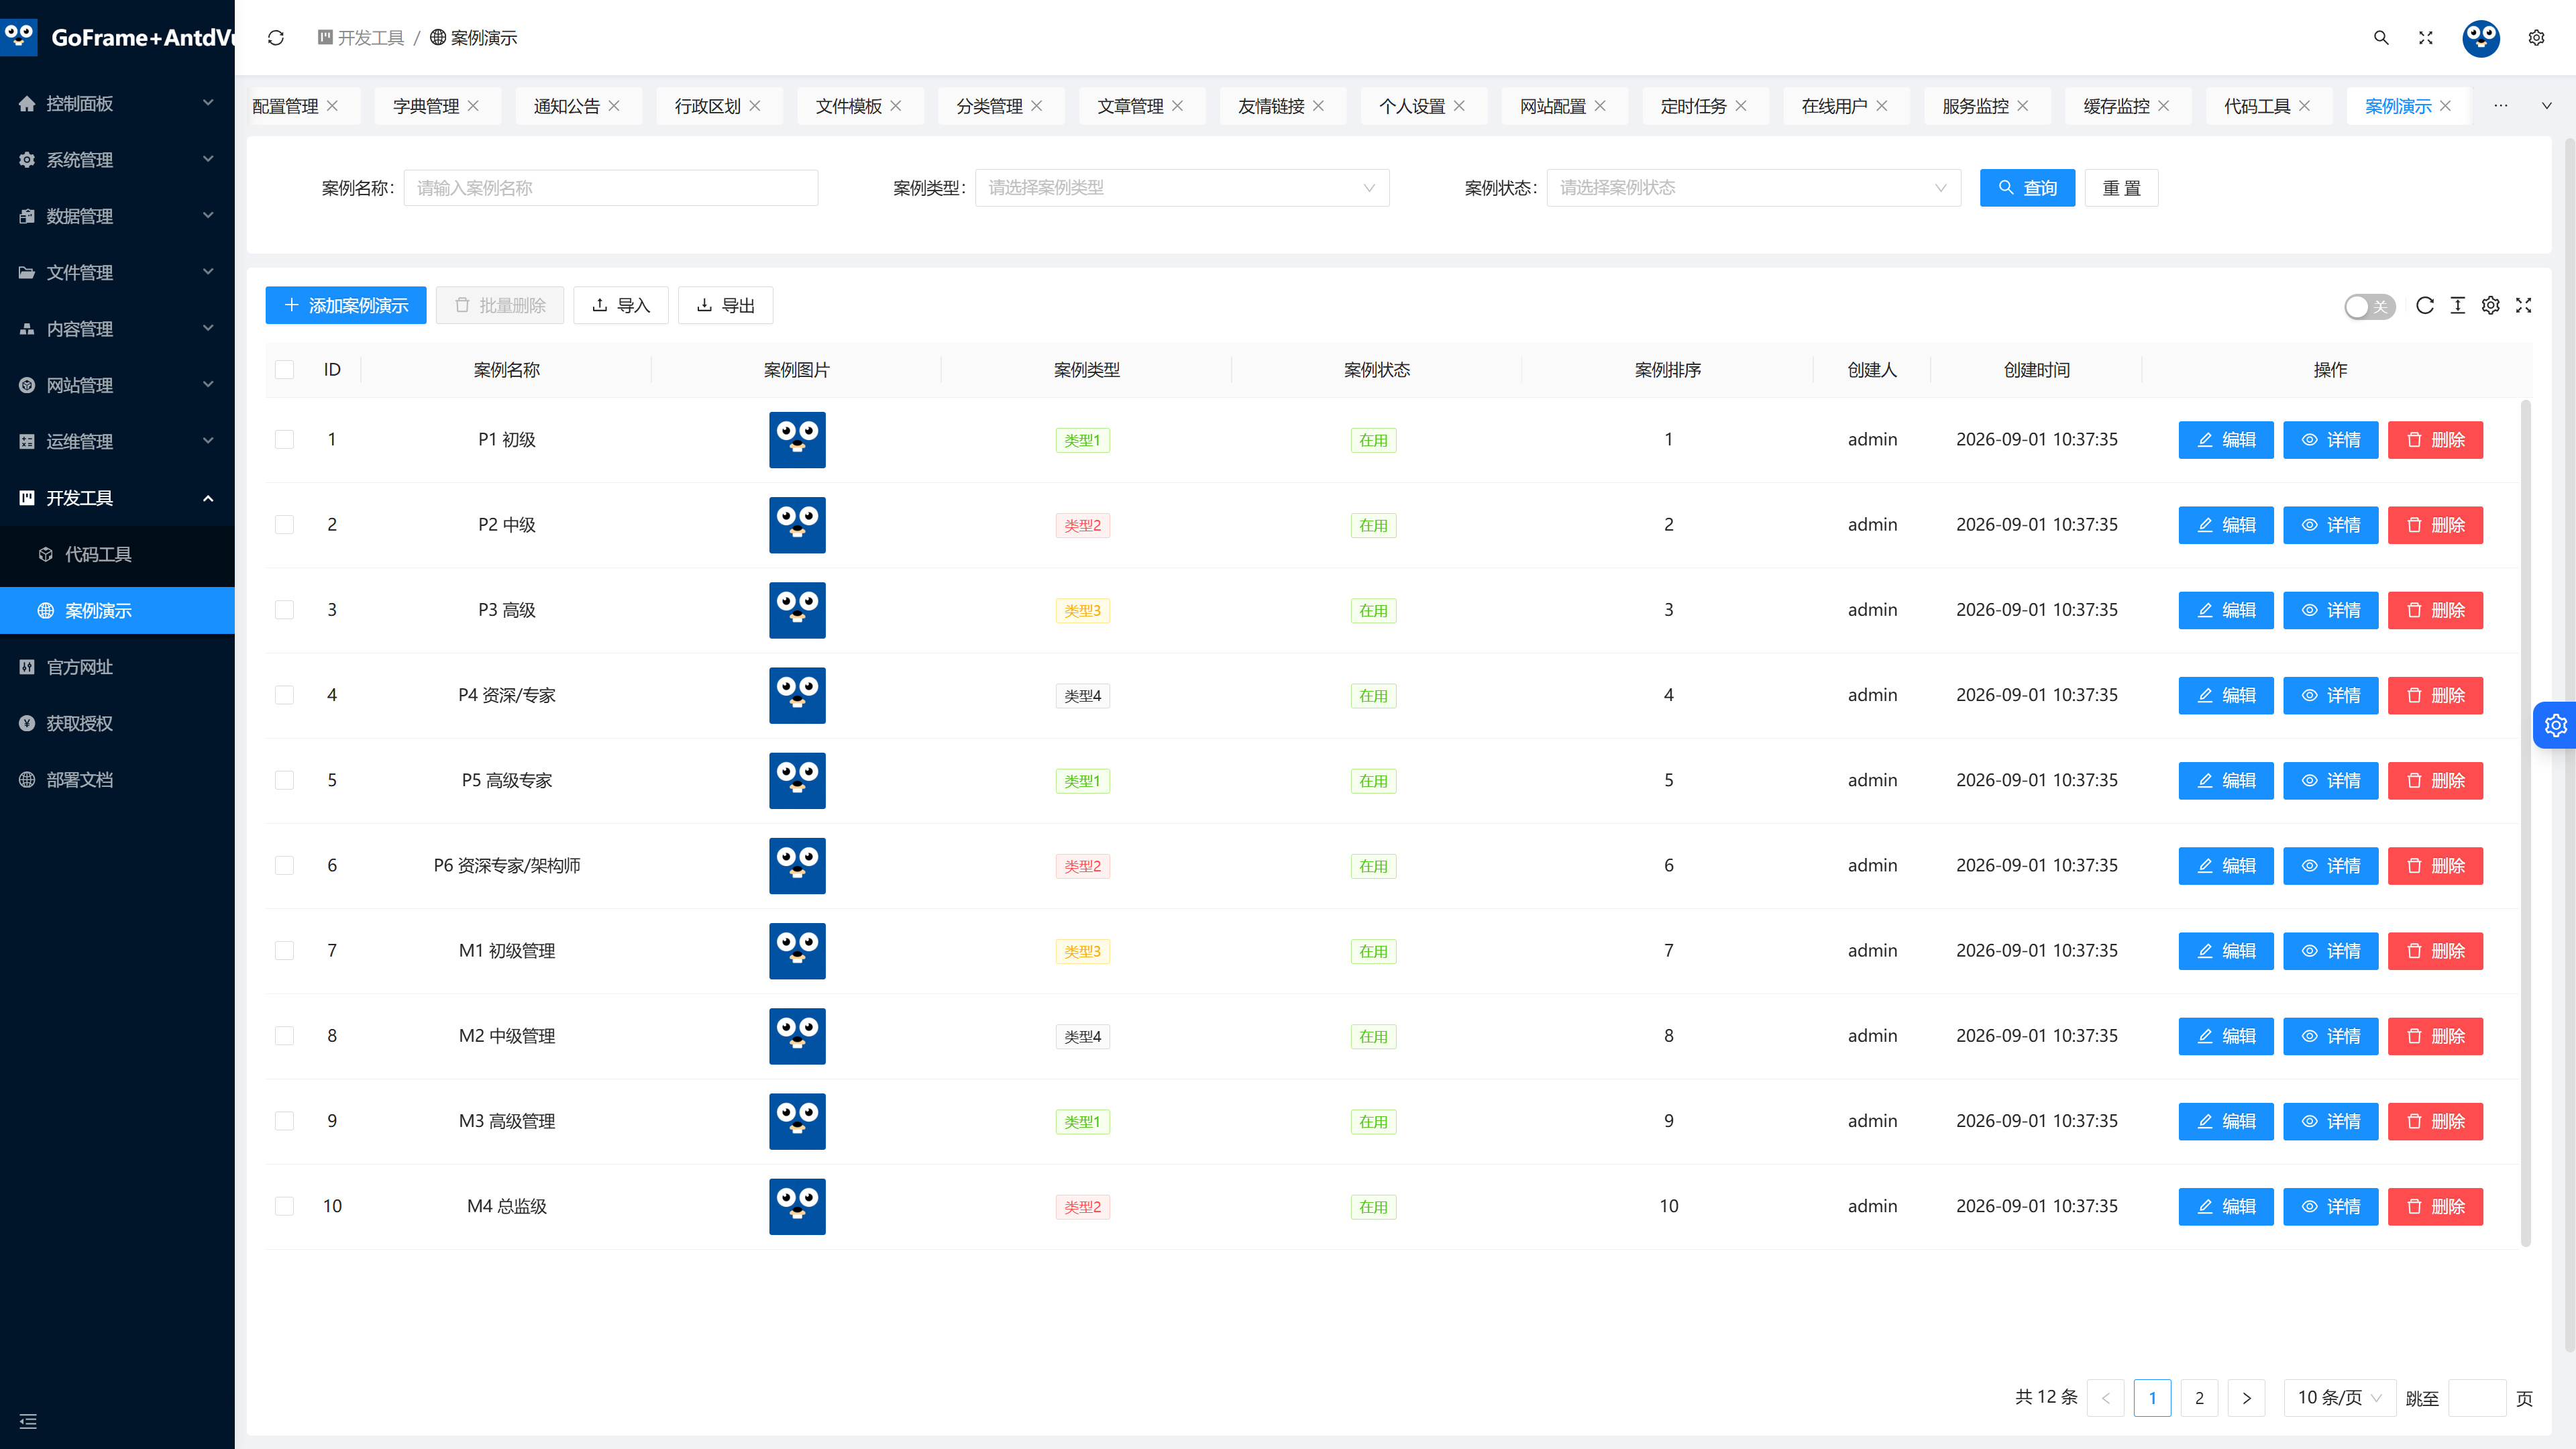Viewport: 2576px width, 1449px height.
Task: Open the search magnifier in top bar
Action: tap(2381, 38)
